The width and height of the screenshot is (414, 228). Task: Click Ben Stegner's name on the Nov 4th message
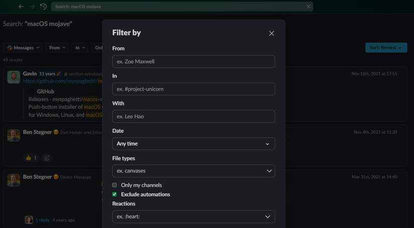click(x=37, y=132)
